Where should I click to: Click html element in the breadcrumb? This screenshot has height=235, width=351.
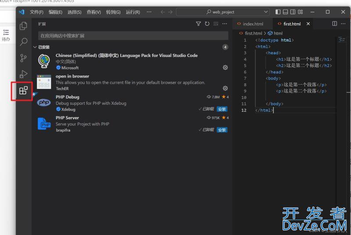click(x=278, y=33)
